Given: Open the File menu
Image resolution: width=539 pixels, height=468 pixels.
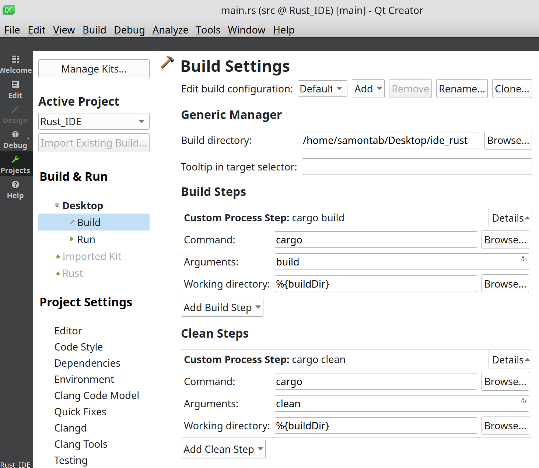Looking at the screenshot, I should pos(12,30).
